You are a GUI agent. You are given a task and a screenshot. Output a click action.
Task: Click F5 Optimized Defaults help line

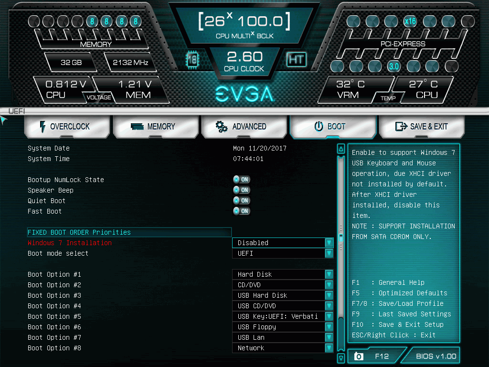(x=400, y=293)
